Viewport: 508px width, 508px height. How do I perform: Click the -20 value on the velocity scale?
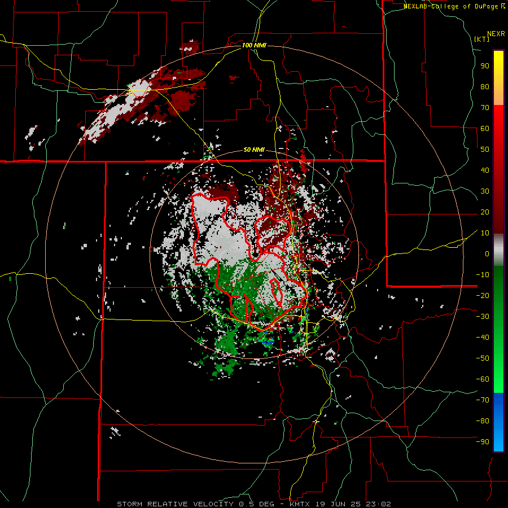[x=483, y=295]
